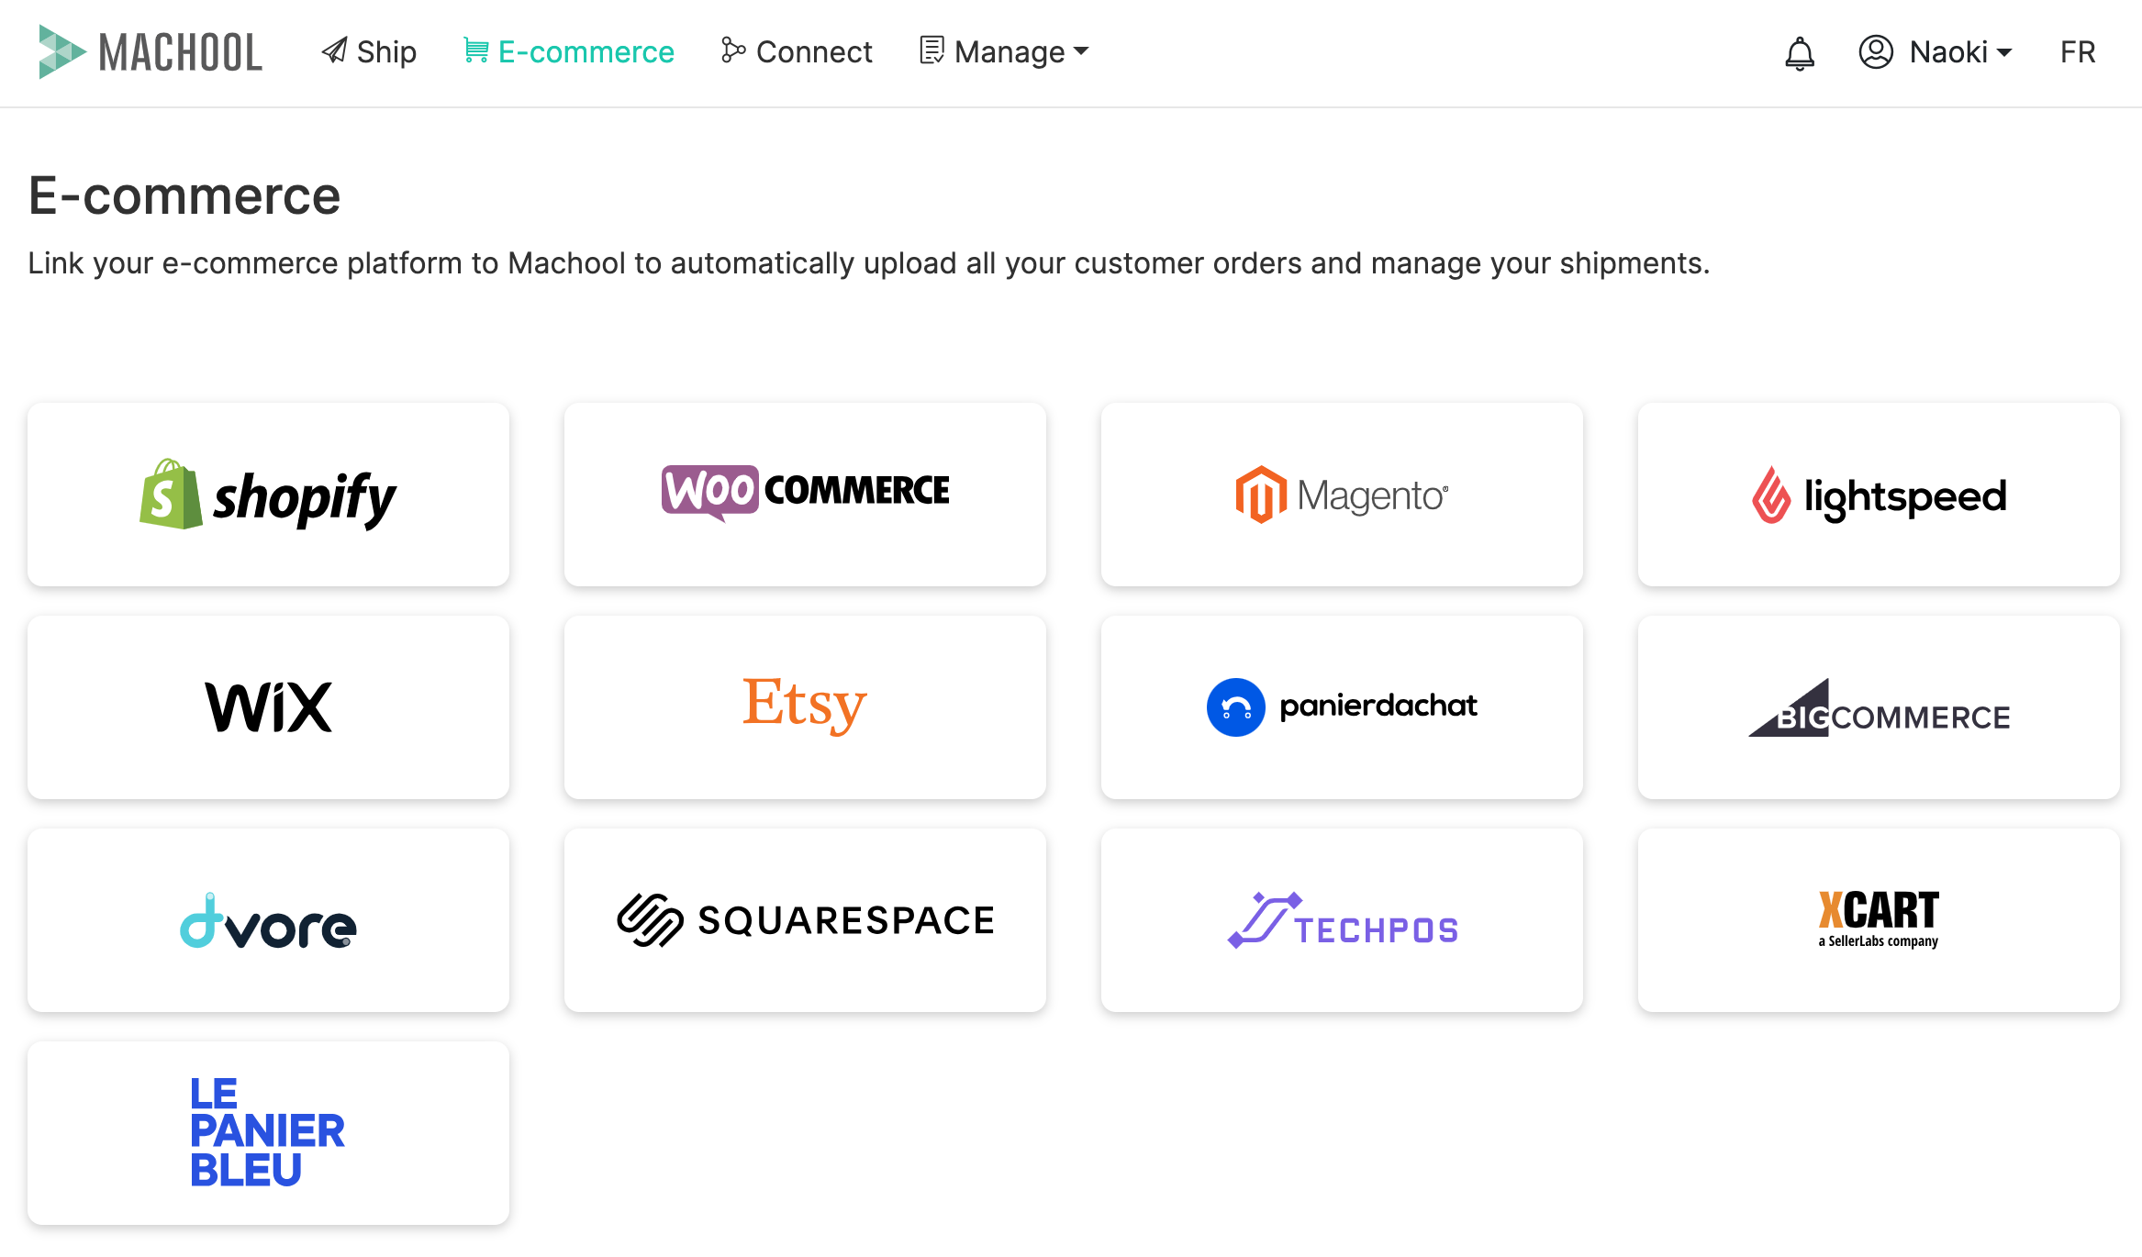Pick the Wix integration card
The width and height of the screenshot is (2142, 1257).
[268, 707]
